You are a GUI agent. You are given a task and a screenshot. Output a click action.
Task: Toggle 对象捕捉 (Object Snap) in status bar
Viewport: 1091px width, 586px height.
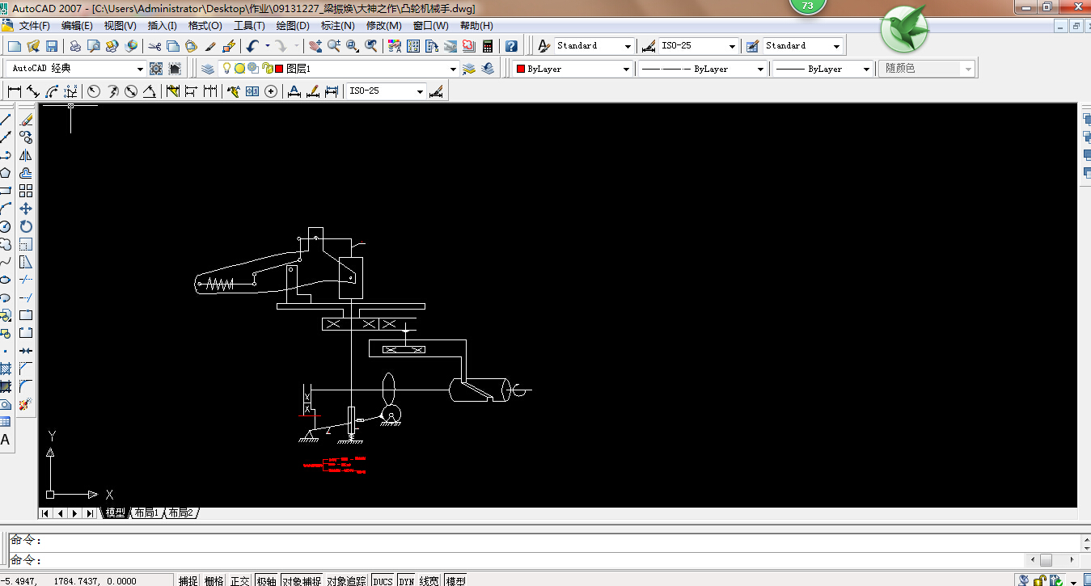click(301, 580)
